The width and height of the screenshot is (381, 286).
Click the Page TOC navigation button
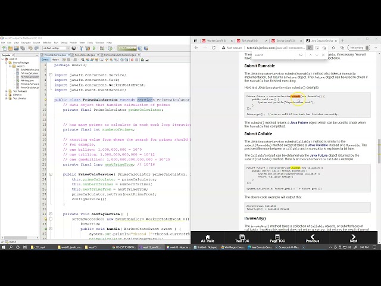coord(277,238)
